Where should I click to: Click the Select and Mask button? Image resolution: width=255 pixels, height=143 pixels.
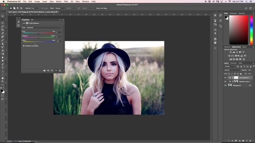coord(102,8)
